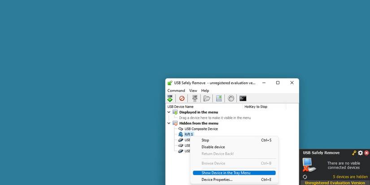Select the USB Composite Device row
370x185 pixels.
tap(201, 129)
